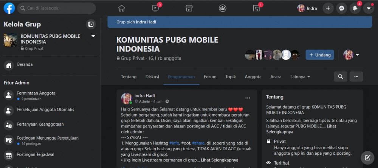Expand the Lainnya tab dropdown
Image resolution: width=378 pixels, height=168 pixels.
[300, 77]
